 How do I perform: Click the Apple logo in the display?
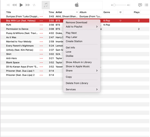coord(77,5)
